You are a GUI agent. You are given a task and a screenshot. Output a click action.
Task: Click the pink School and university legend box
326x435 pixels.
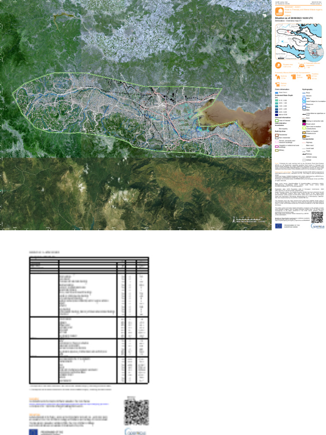click(277, 142)
